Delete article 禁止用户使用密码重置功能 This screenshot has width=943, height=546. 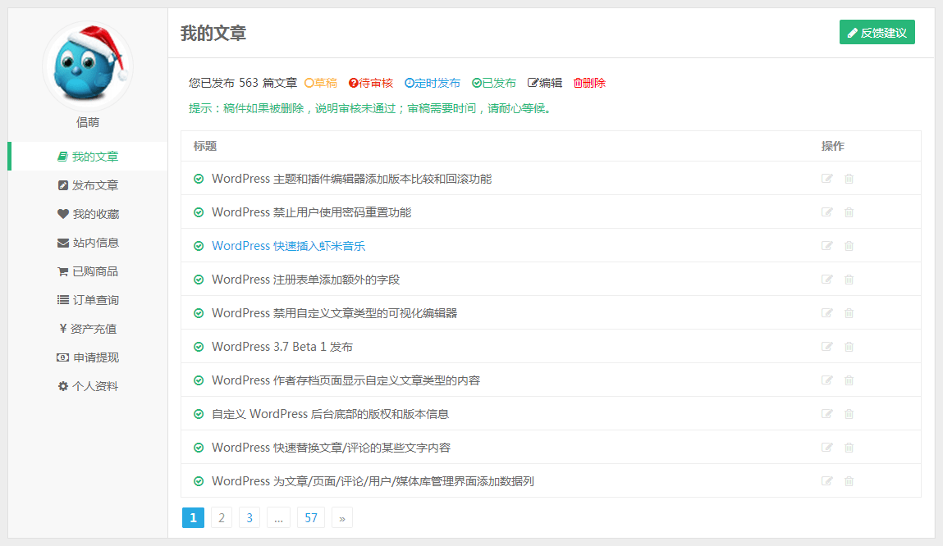(x=849, y=212)
